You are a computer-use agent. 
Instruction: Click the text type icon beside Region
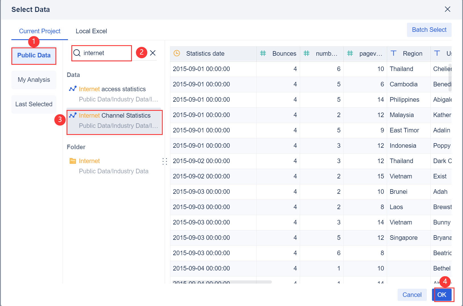[x=394, y=53]
